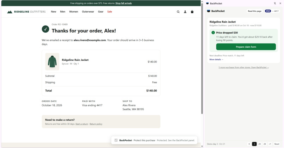Viewport: 284px width, 148px height.
Task: Click the Spruce · M · Qty 1 variant text
Action: tap(70, 64)
